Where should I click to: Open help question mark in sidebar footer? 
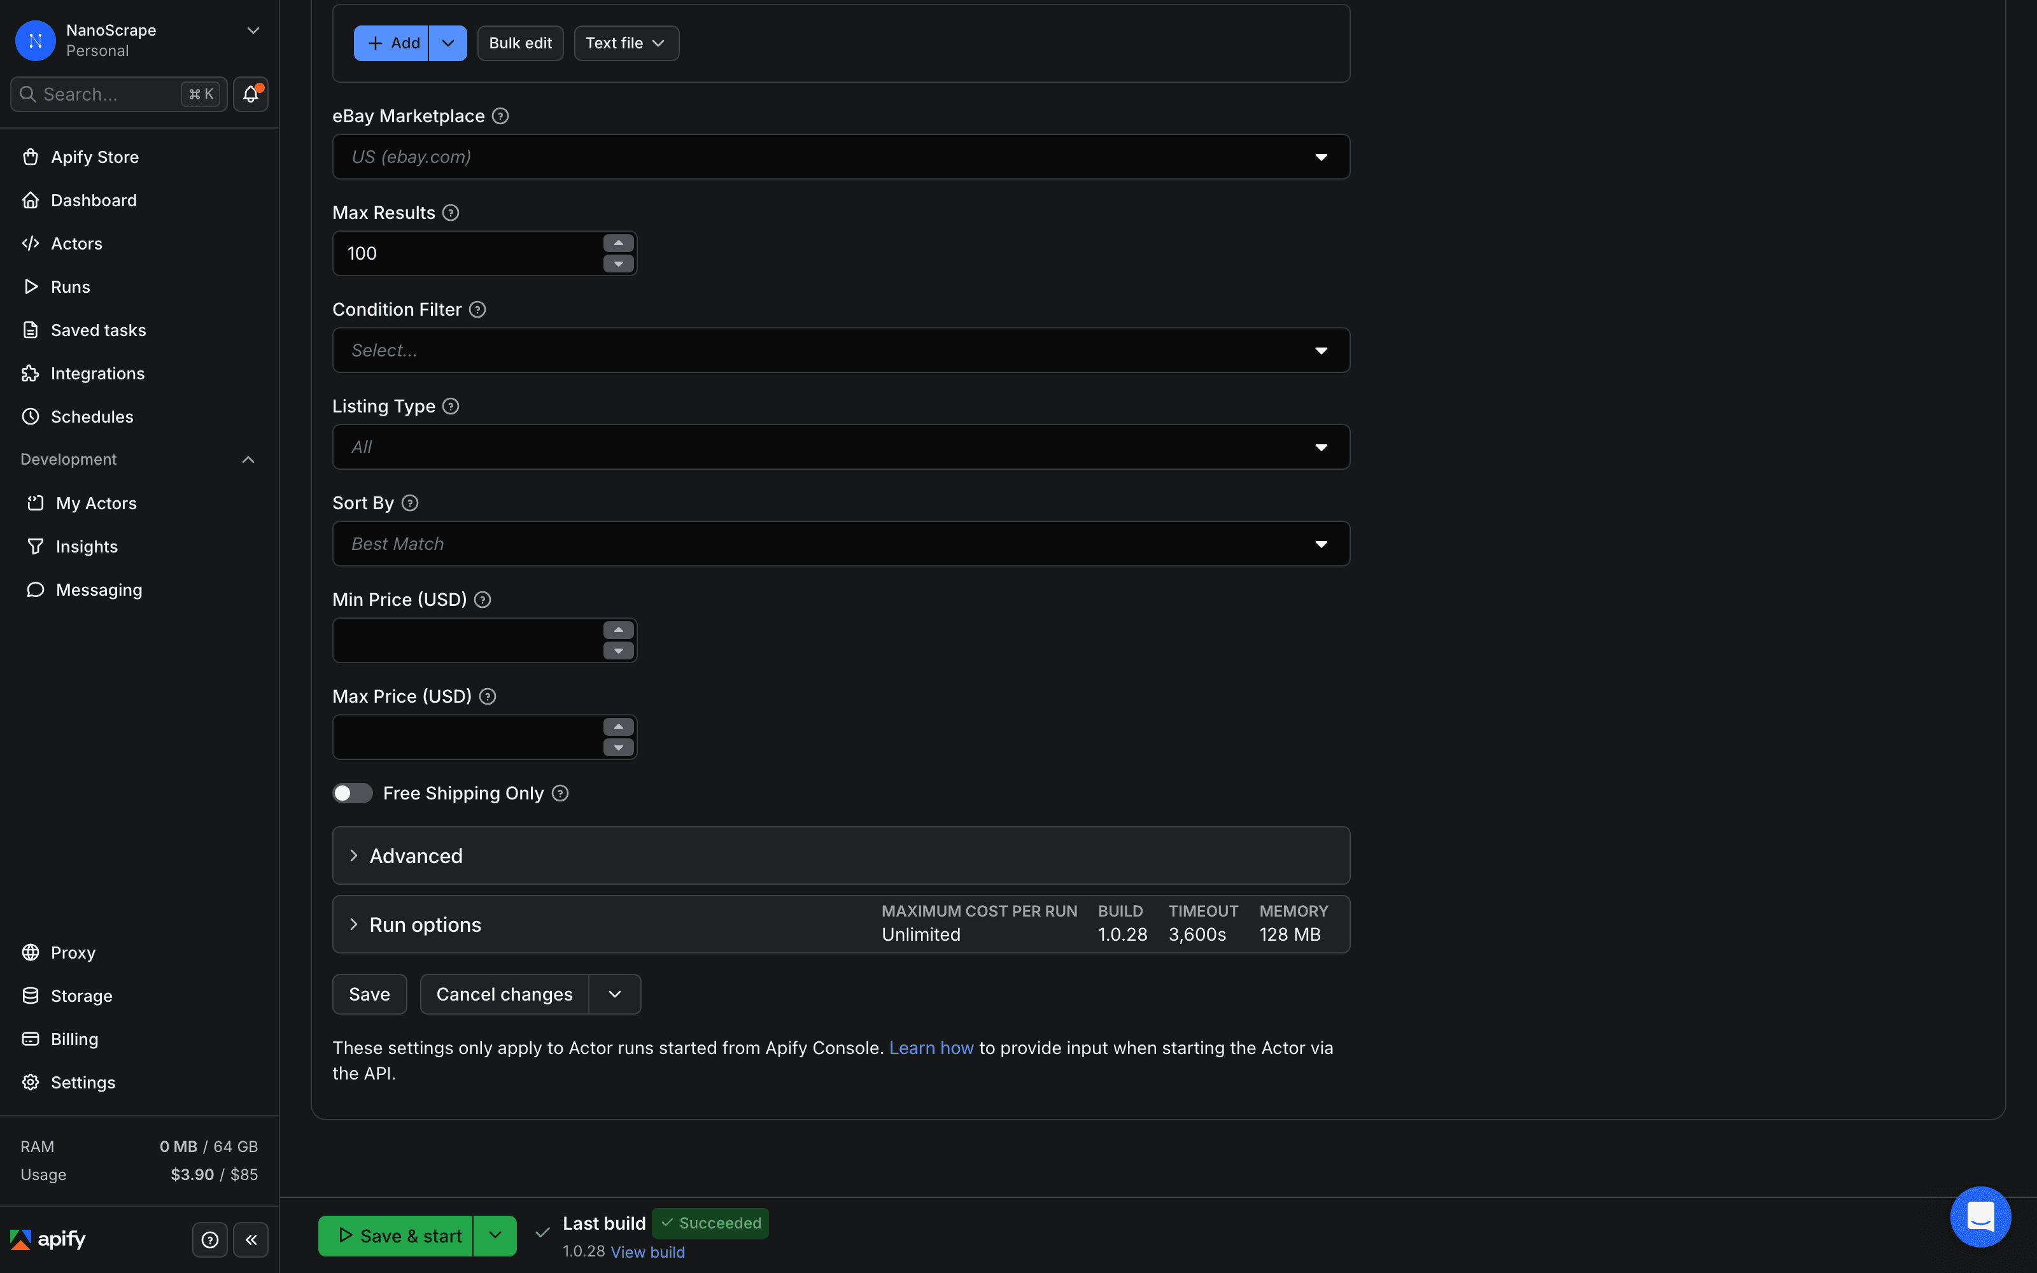(211, 1239)
